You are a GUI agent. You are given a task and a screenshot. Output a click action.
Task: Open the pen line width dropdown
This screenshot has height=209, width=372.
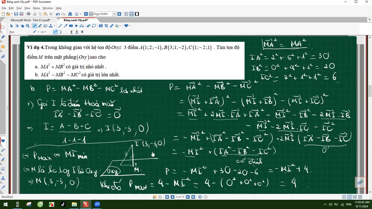45,32
